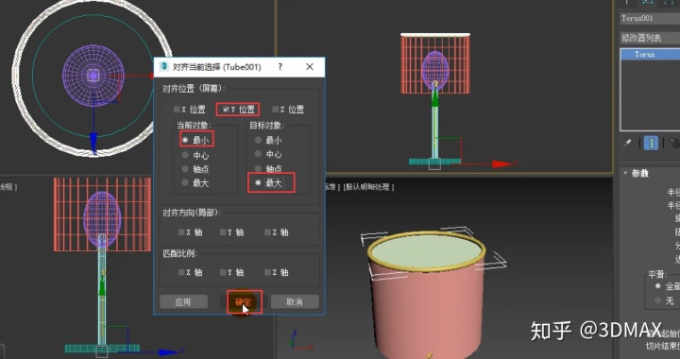
Task: Select 轴点 under 目标对象
Action: (258, 168)
